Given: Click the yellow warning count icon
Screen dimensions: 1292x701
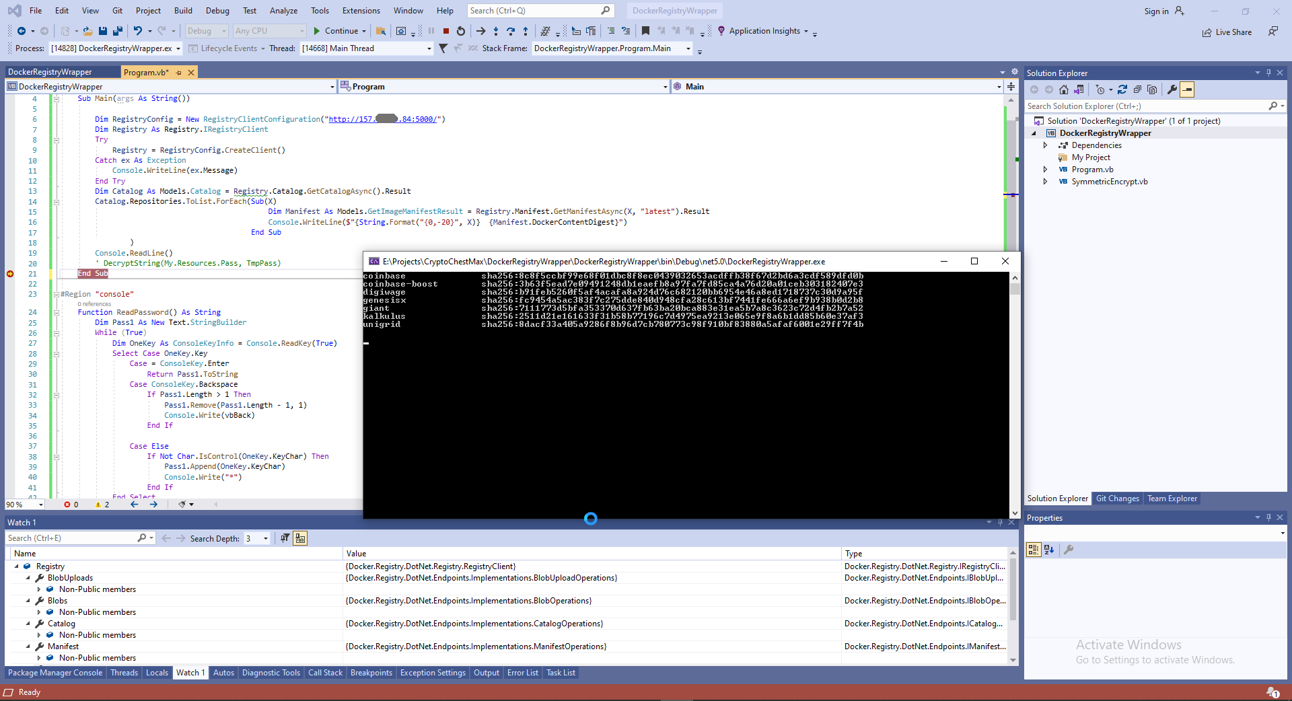Looking at the screenshot, I should tap(98, 505).
